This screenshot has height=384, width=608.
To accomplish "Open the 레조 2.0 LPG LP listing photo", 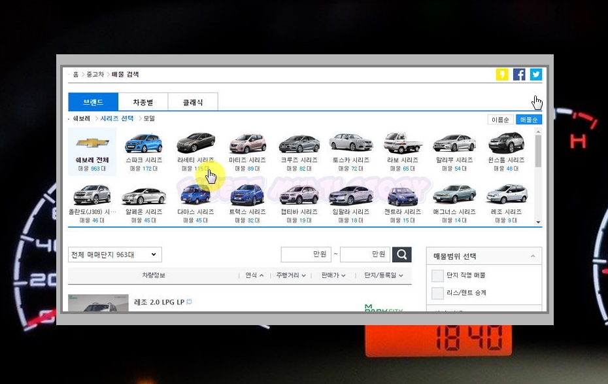I will 98,303.
